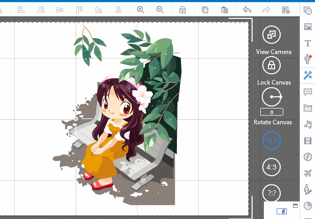This screenshot has width=315, height=219.
Task: Click the Rotate Canvas dial
Action: (x=272, y=97)
